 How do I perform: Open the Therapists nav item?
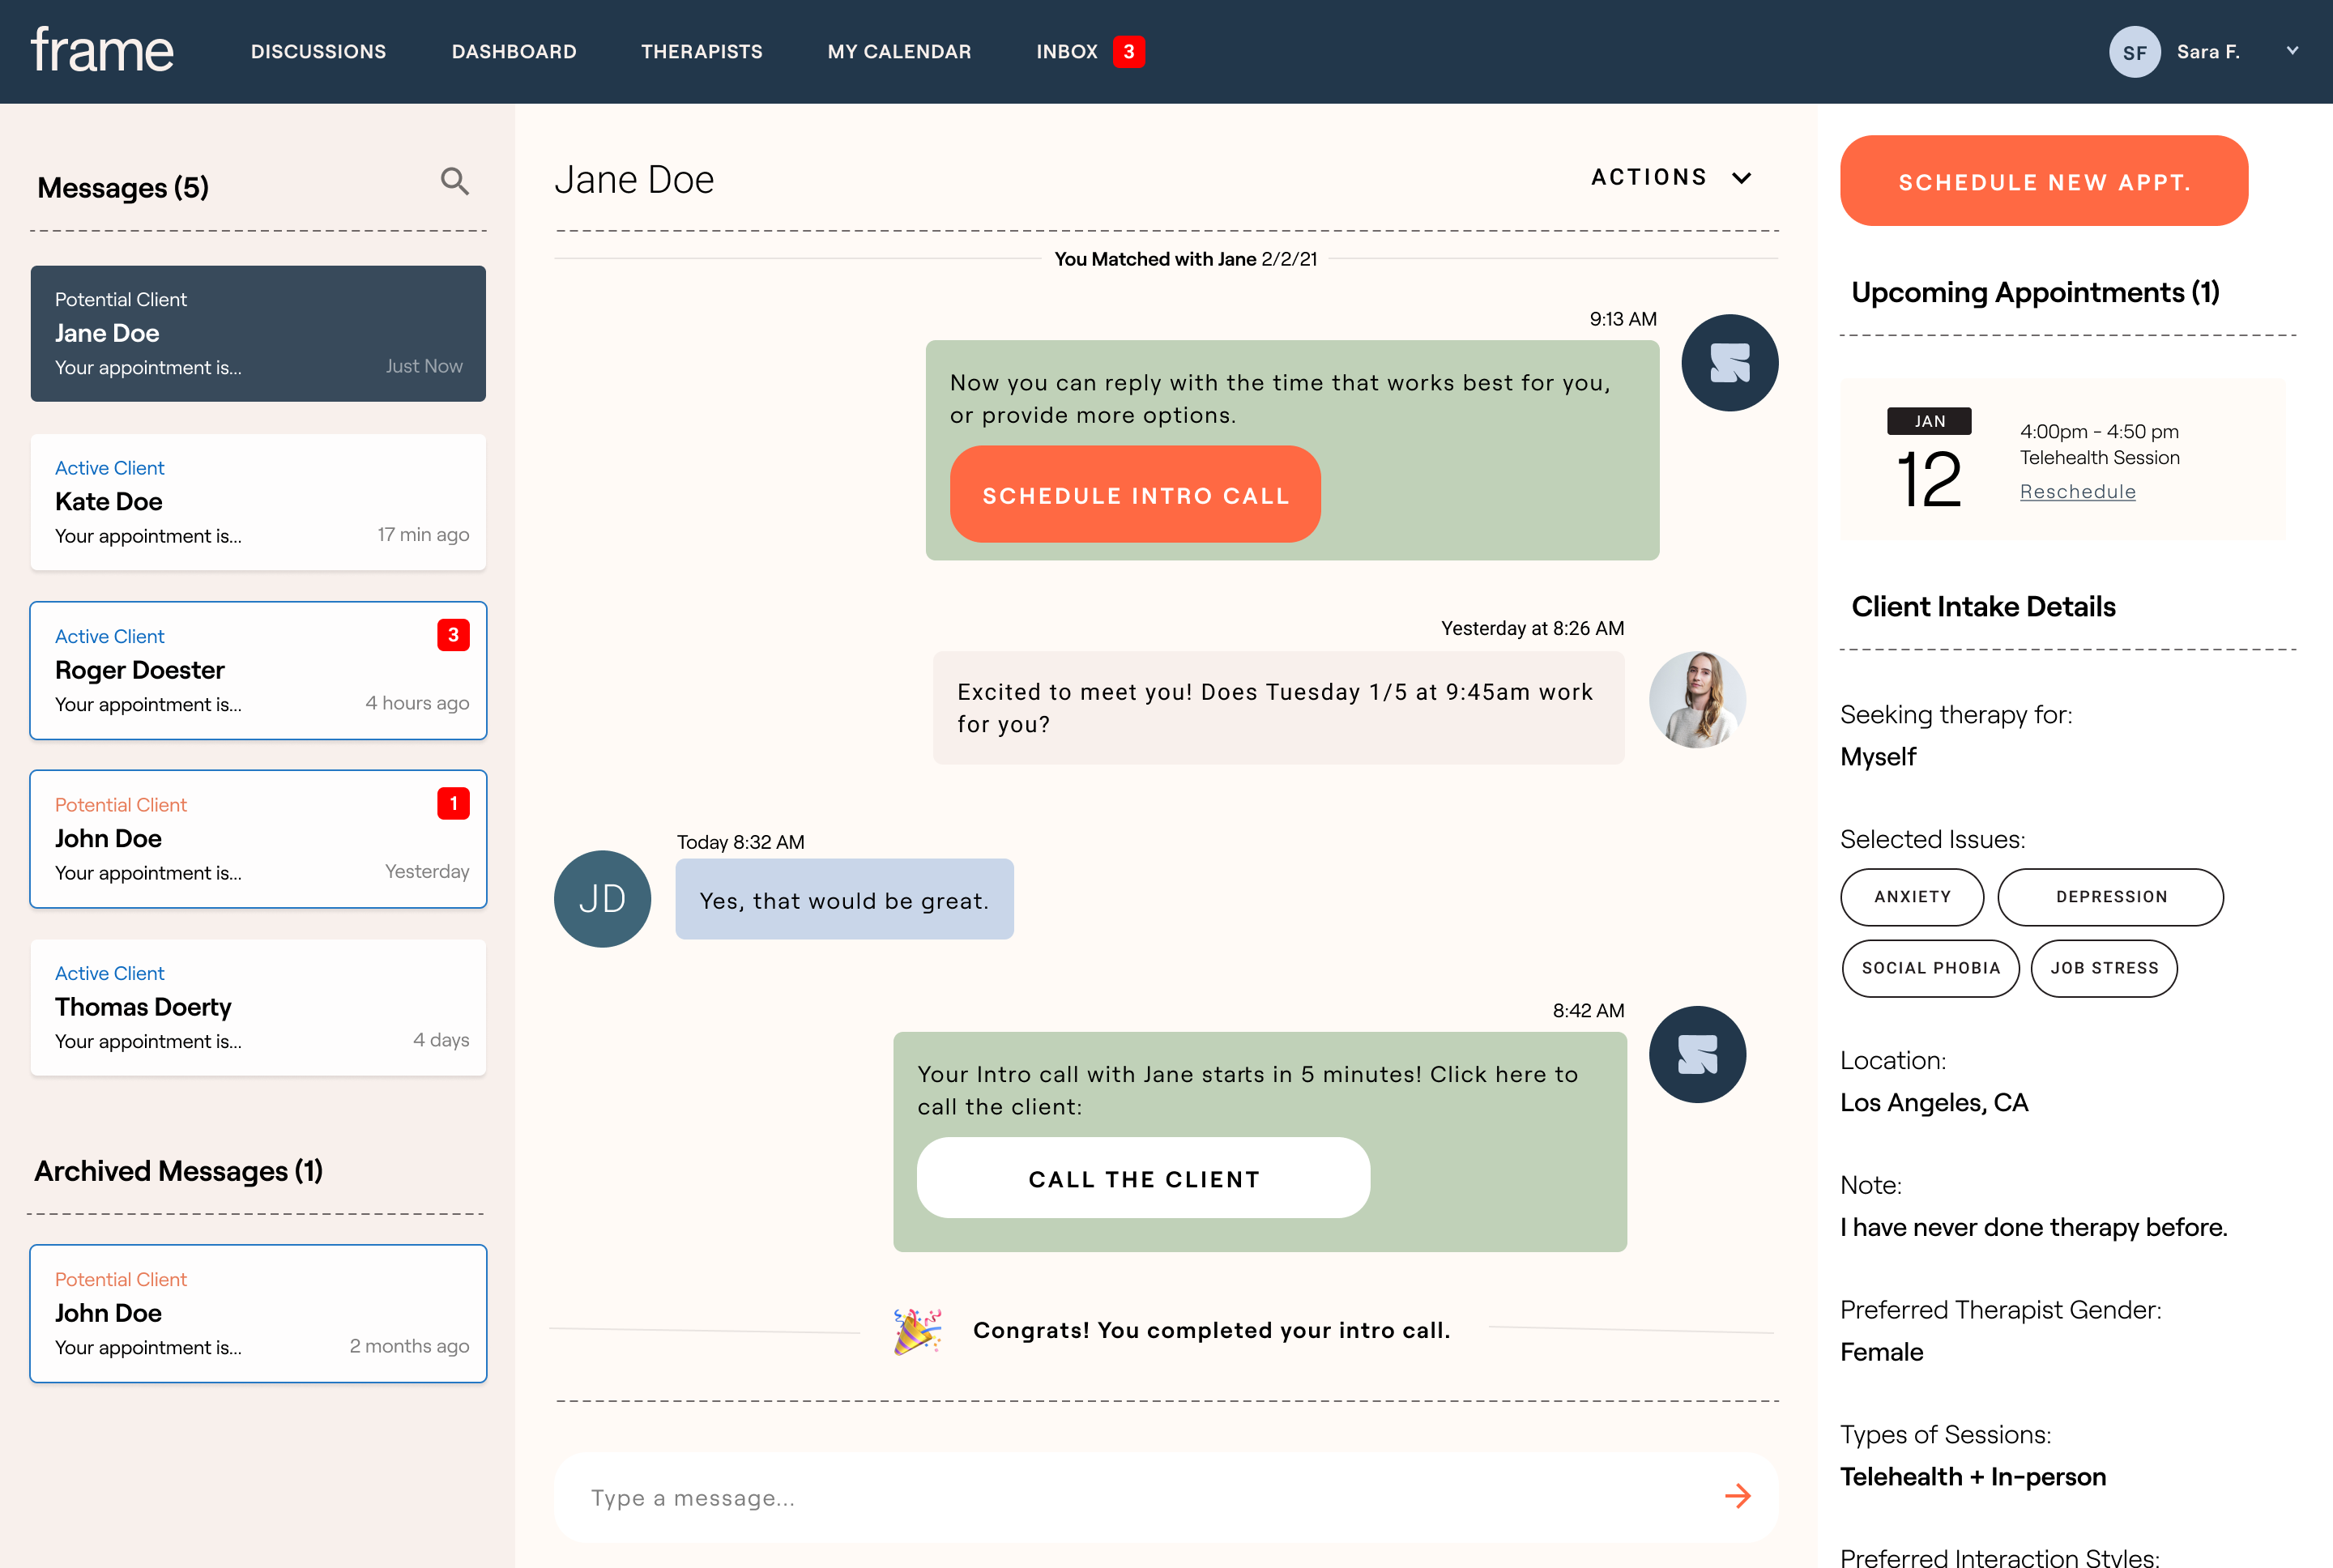tap(701, 51)
